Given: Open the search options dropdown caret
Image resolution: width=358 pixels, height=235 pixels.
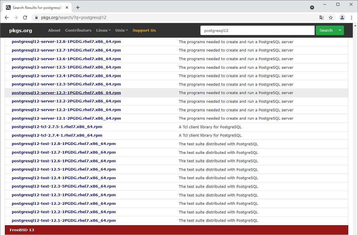Looking at the screenshot, I should pos(340,30).
